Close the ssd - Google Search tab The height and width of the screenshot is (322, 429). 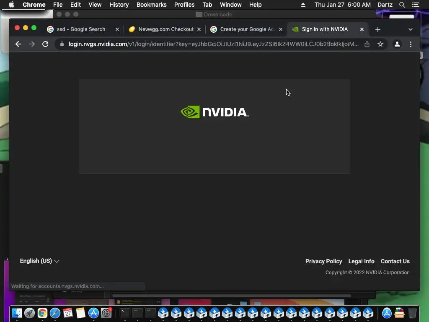tap(117, 29)
